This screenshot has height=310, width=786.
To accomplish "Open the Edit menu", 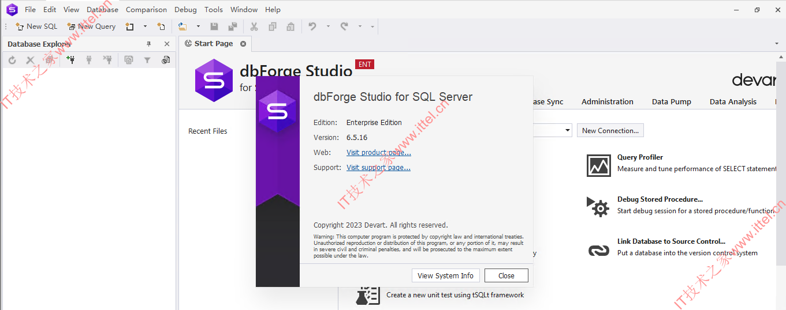I will 50,10.
